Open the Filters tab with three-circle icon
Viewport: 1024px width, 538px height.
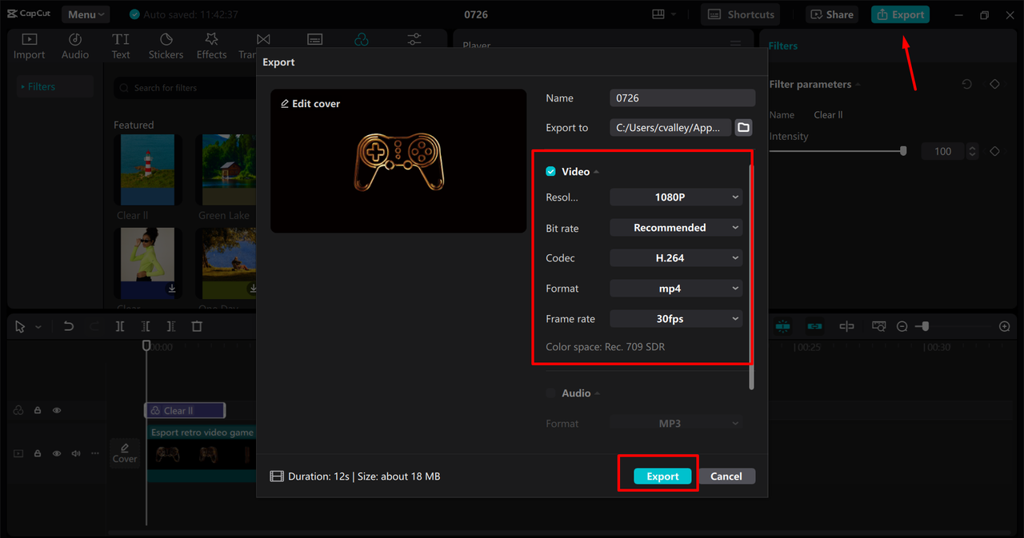click(362, 39)
